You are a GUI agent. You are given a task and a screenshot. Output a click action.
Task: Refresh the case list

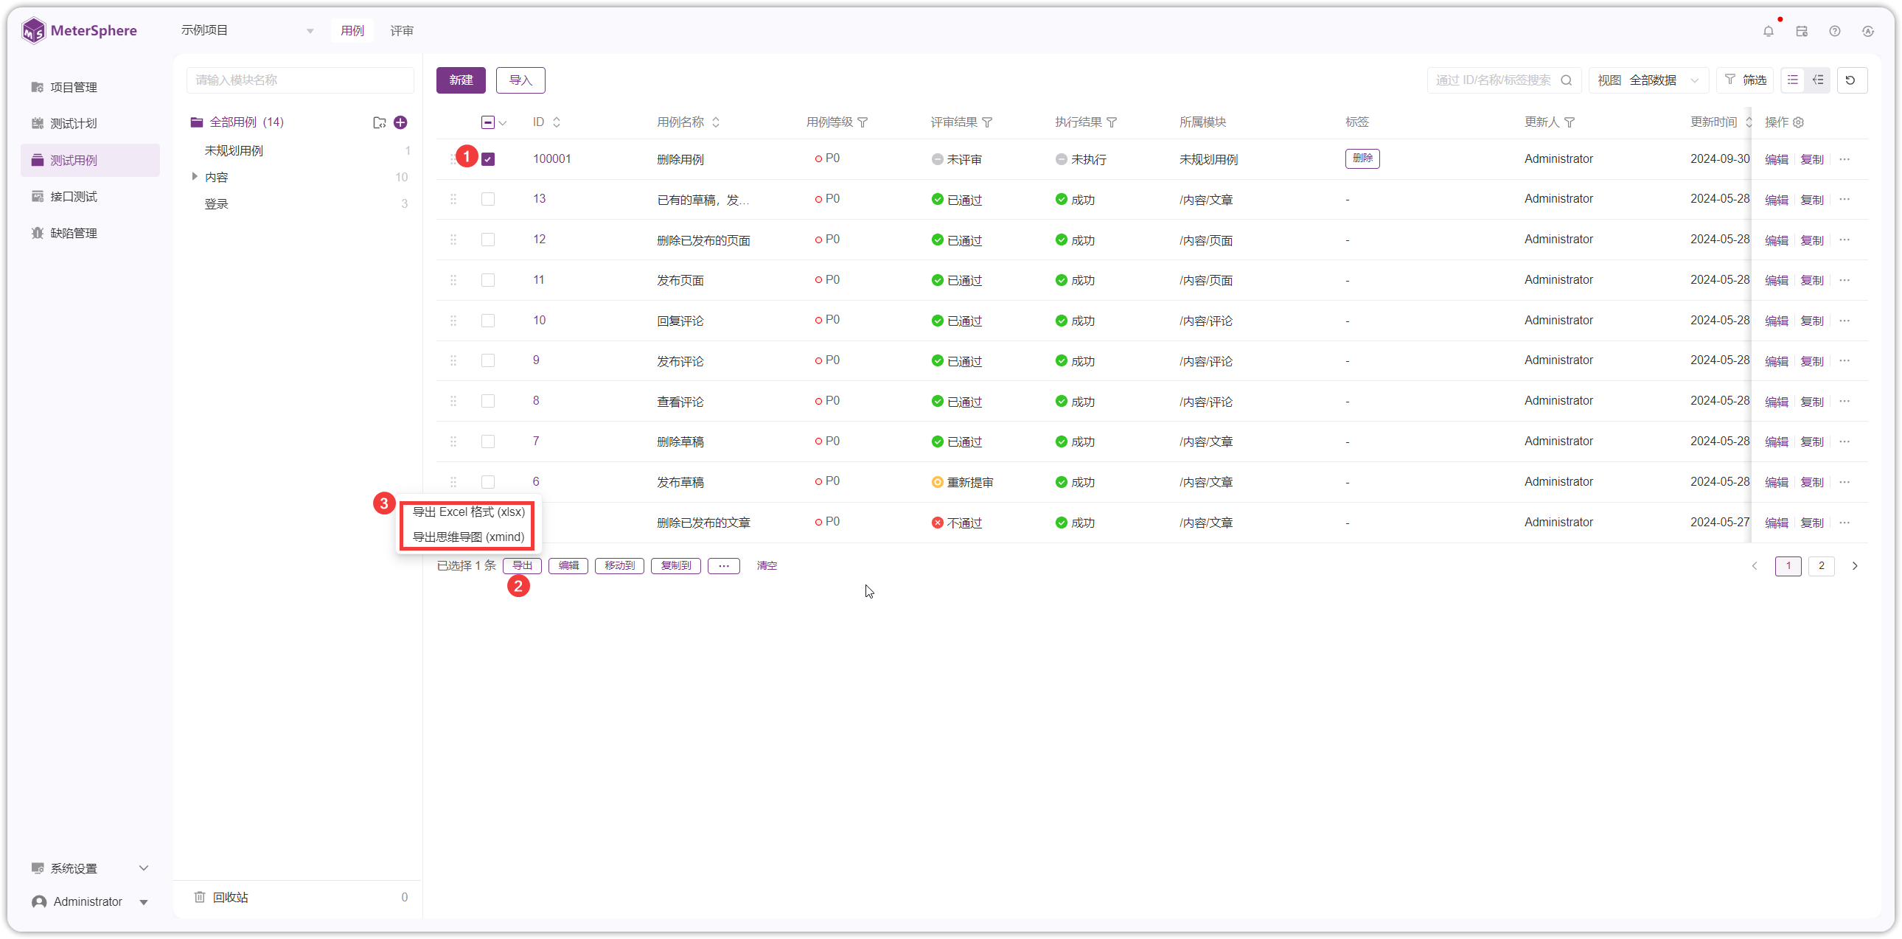1851,80
